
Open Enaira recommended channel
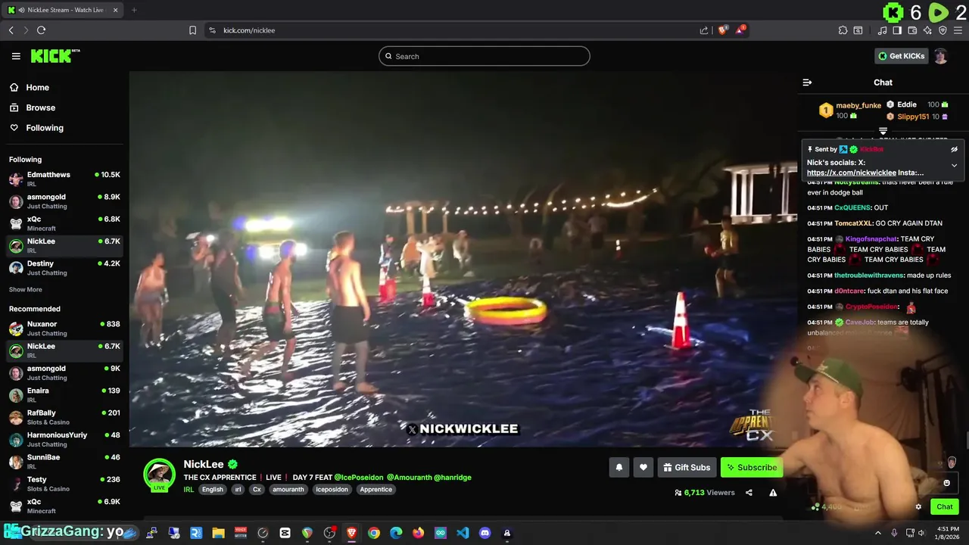click(64, 395)
